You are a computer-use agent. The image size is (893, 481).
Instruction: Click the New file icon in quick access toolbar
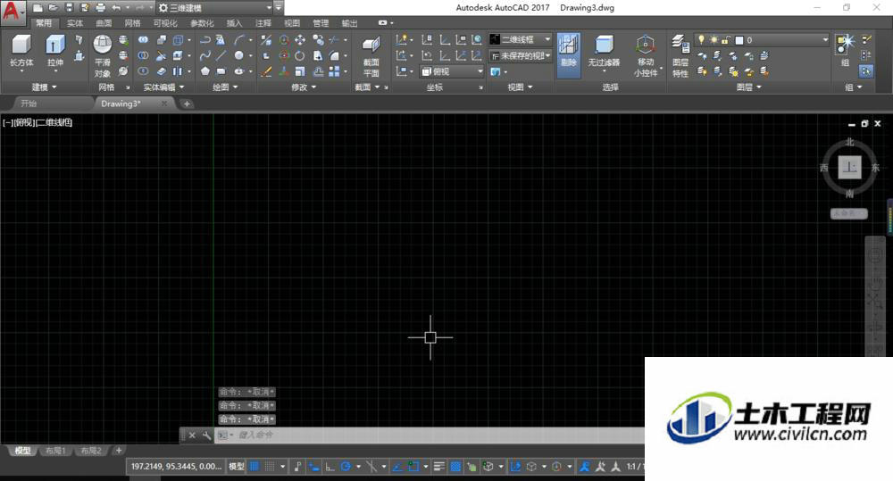[x=38, y=7]
